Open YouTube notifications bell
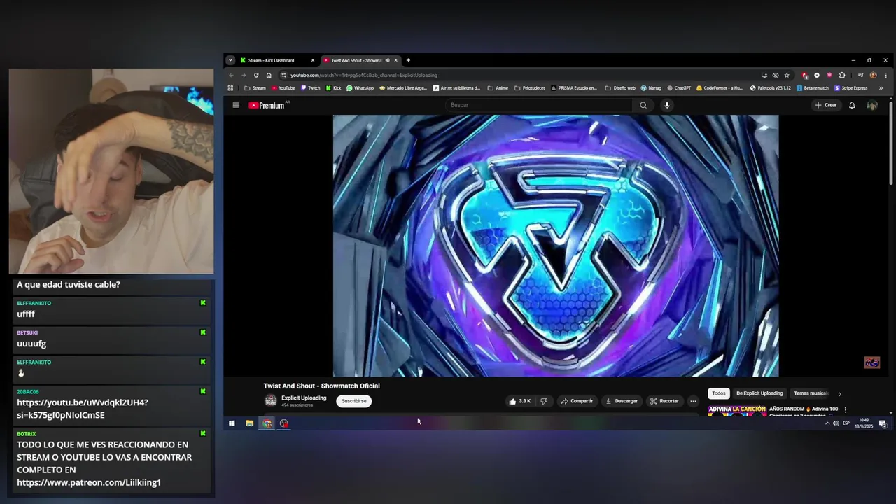Viewport: 896px width, 504px height. point(852,105)
